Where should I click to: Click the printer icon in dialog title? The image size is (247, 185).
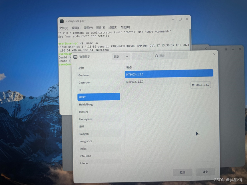[75, 57]
